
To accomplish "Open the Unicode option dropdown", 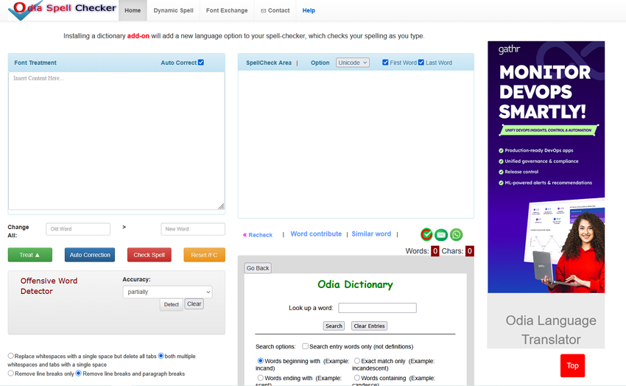I will pos(353,63).
